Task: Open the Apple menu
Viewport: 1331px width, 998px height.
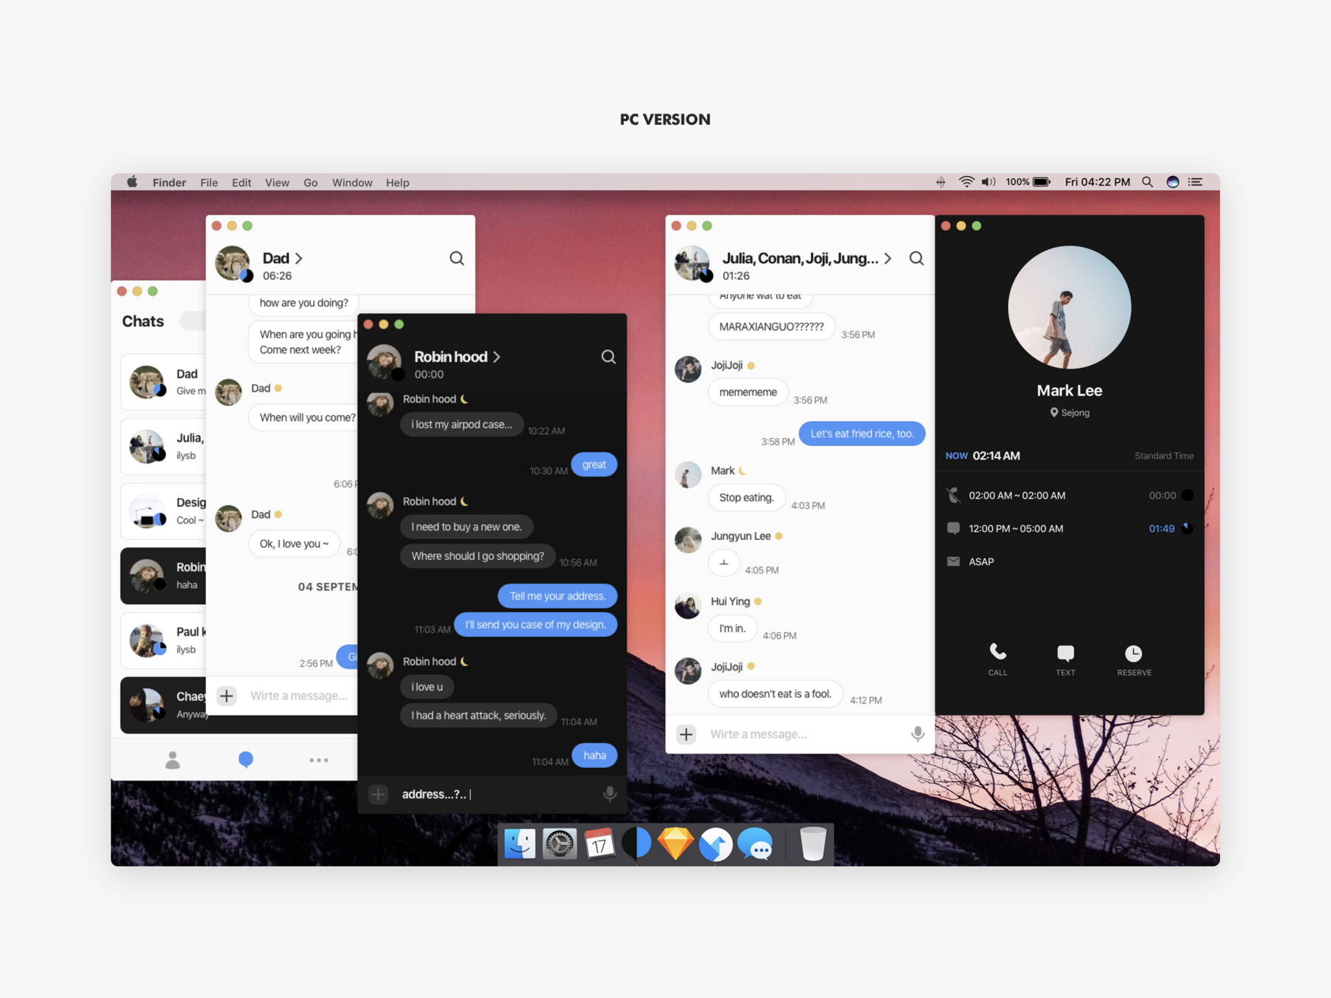Action: (x=132, y=182)
